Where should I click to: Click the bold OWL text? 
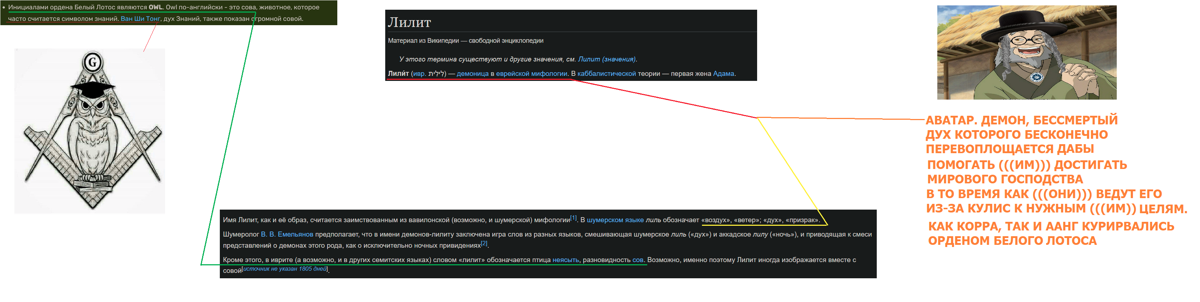pos(156,8)
